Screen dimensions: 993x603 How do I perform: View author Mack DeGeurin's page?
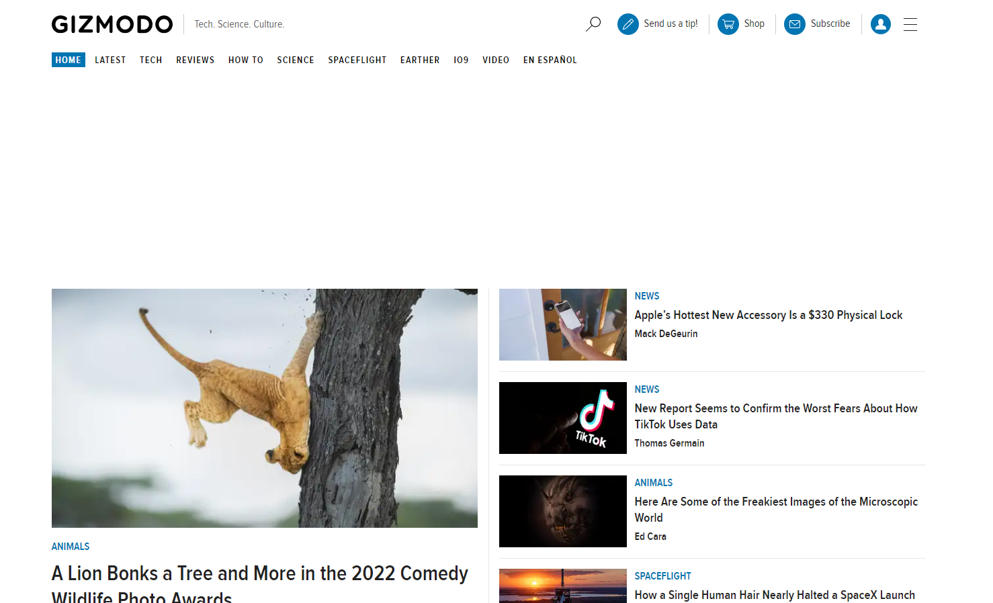click(x=666, y=334)
